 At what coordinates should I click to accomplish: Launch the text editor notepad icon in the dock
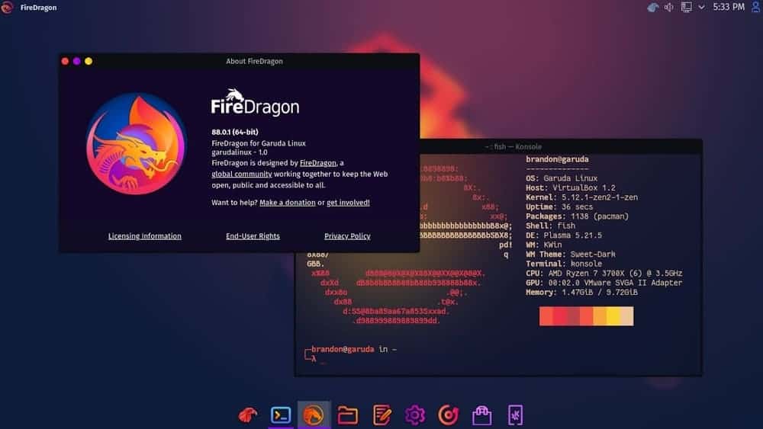point(381,415)
